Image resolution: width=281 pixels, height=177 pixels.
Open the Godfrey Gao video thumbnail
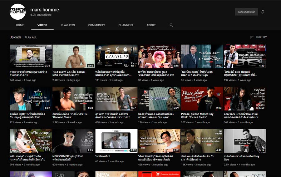245,141
